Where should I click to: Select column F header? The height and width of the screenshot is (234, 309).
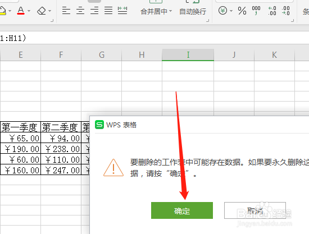(61, 54)
